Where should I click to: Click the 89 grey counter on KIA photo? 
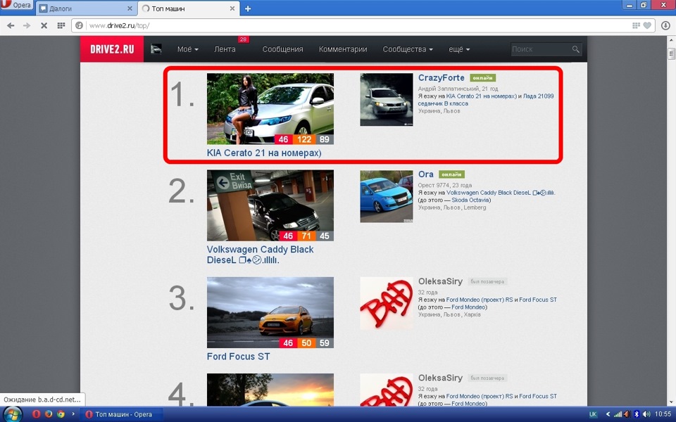click(x=325, y=139)
